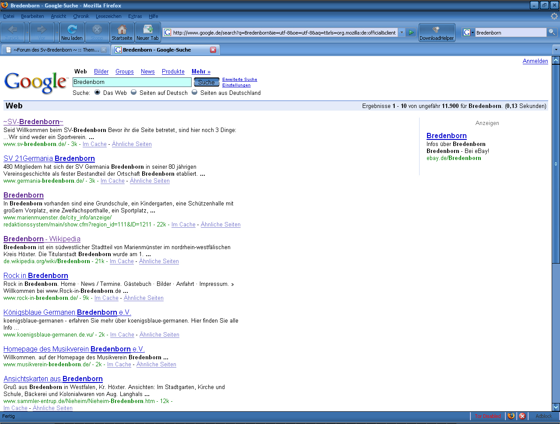Close the Bredenborn Google-Suche tab

tap(213, 50)
